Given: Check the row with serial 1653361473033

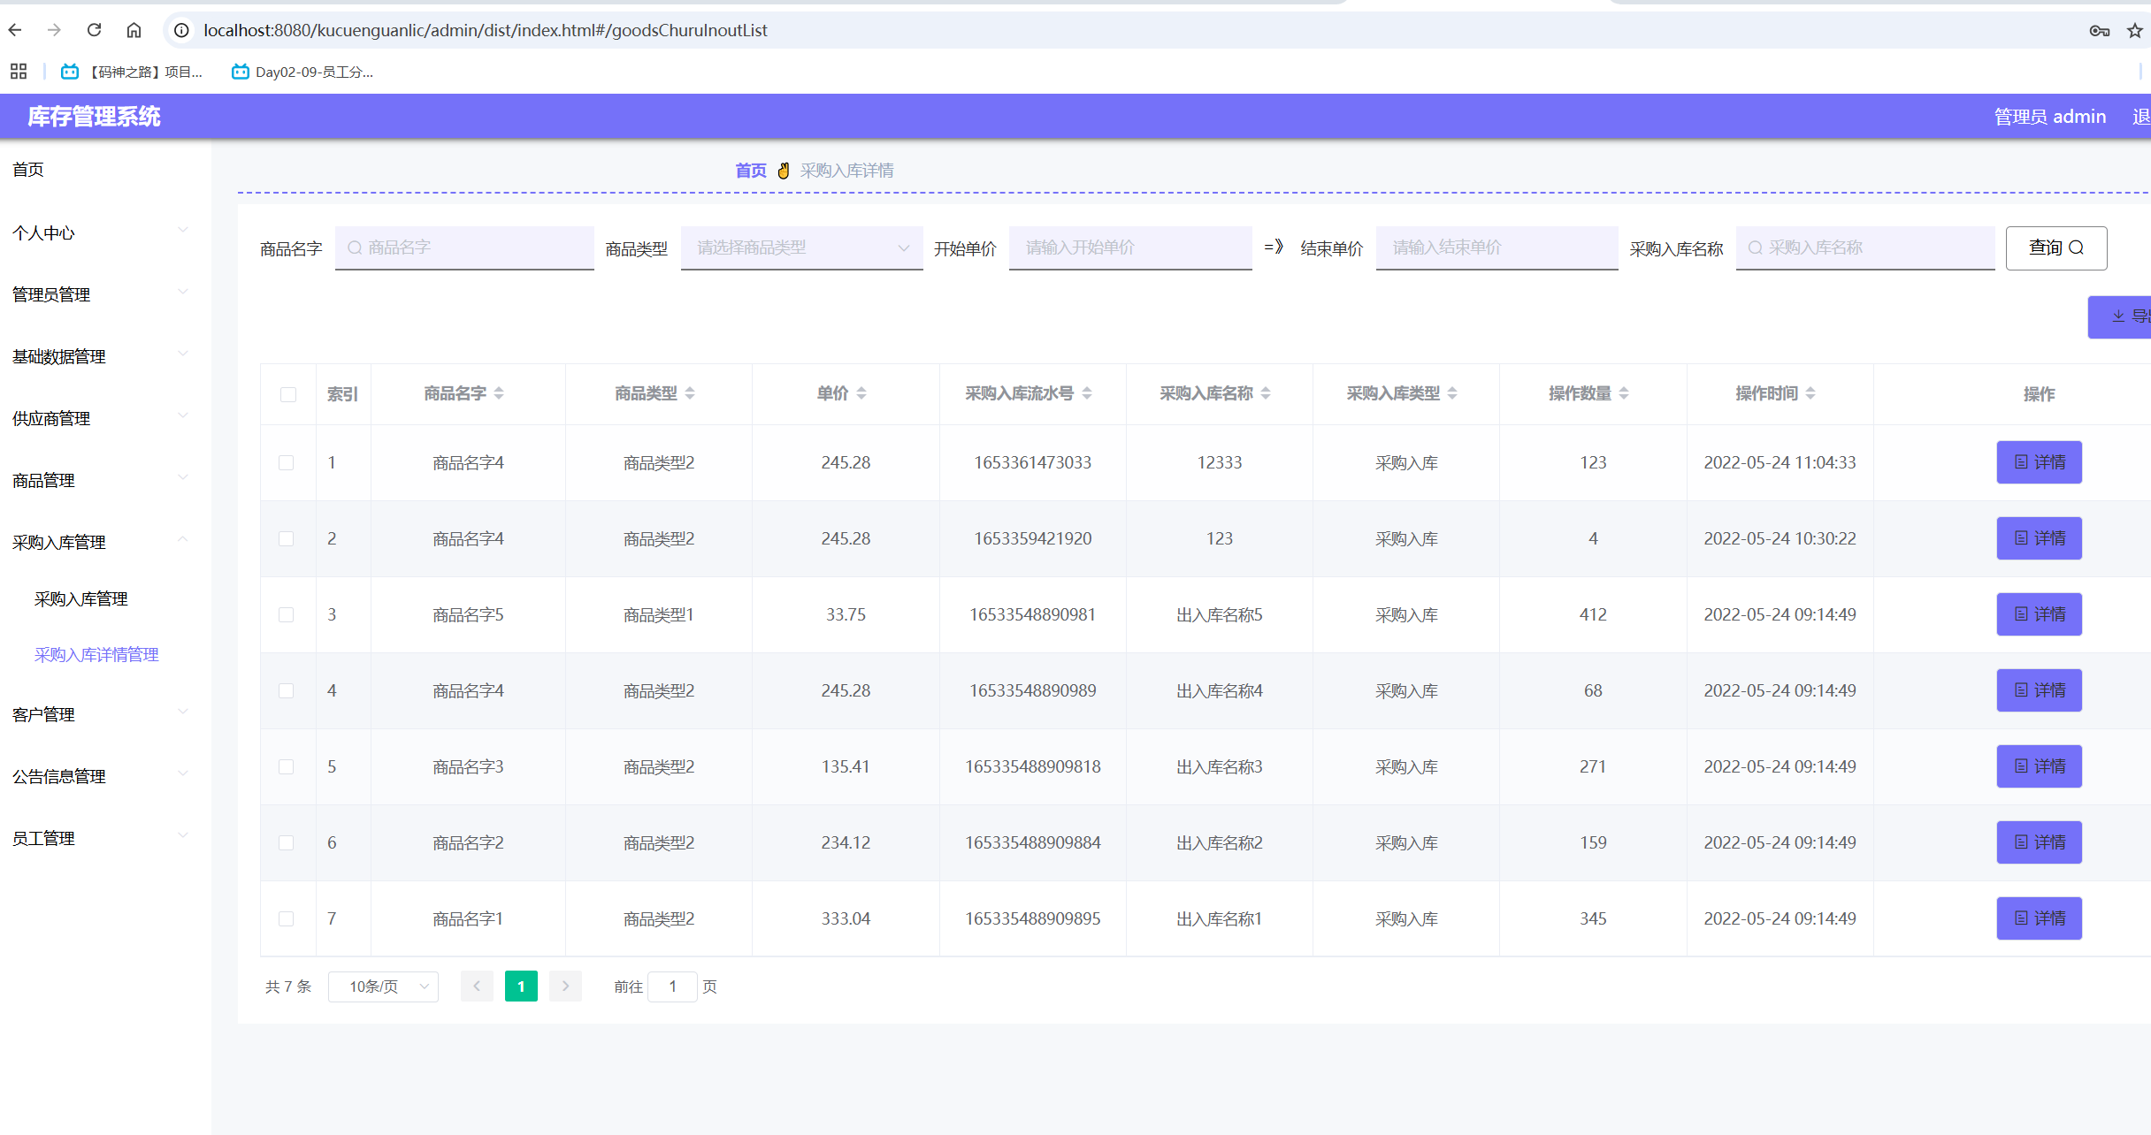Looking at the screenshot, I should coord(286,462).
